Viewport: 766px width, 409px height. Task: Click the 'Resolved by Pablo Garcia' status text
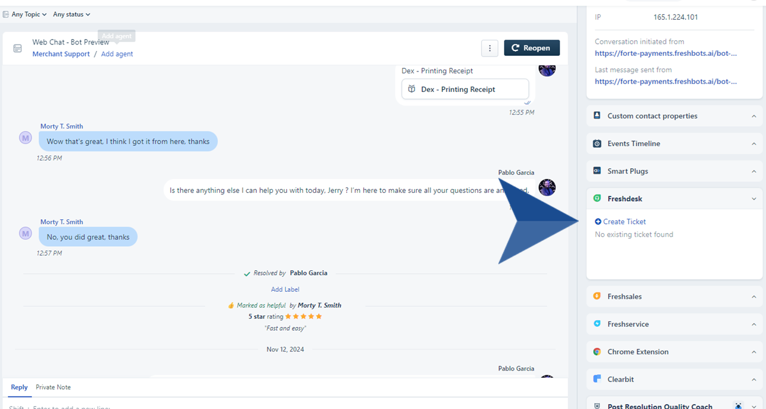(290, 273)
